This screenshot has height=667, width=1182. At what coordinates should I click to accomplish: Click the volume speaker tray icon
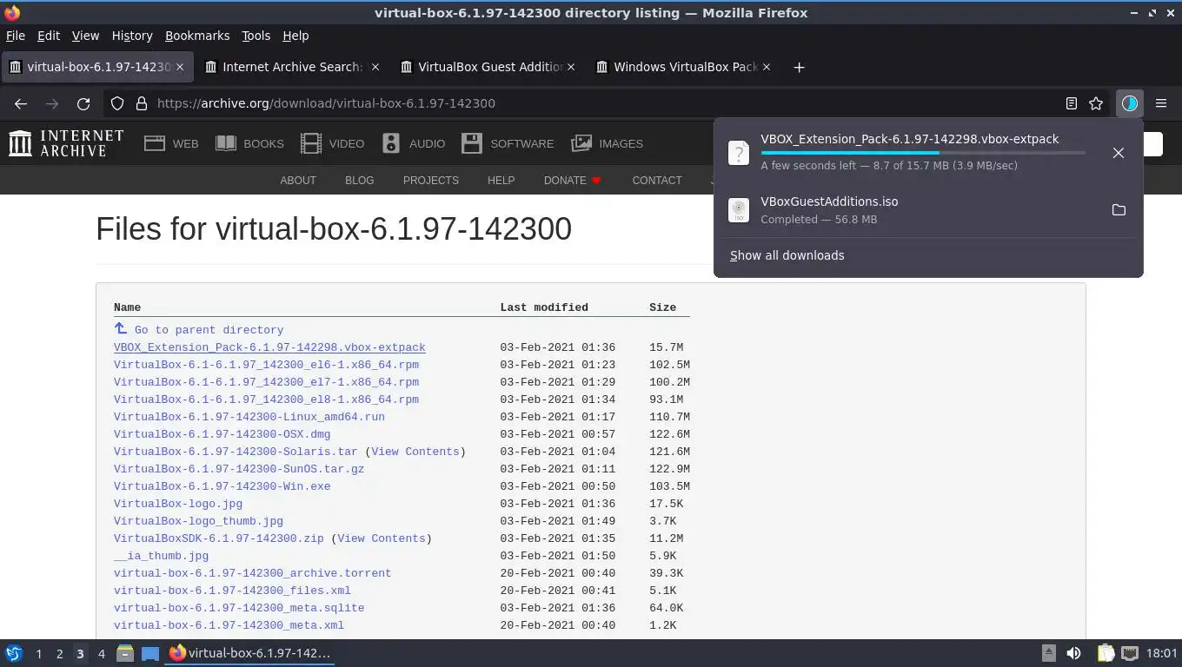1074,653
